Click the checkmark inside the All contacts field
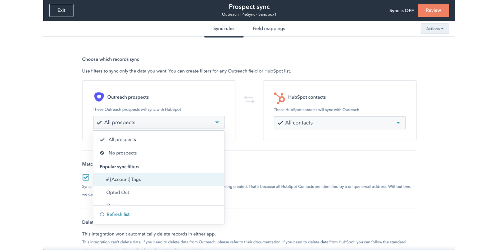Viewport: 495px width, 252px height. coord(280,122)
